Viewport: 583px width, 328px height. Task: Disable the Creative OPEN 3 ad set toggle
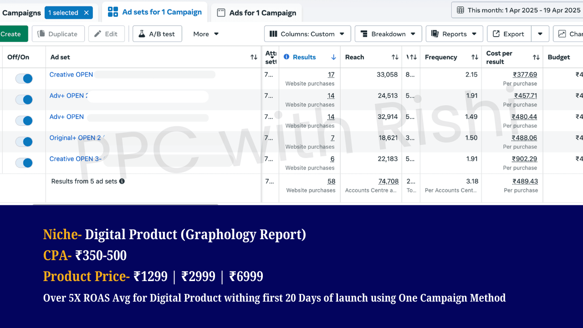24,163
